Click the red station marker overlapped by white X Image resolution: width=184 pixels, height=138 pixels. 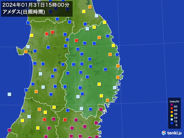[47, 34]
